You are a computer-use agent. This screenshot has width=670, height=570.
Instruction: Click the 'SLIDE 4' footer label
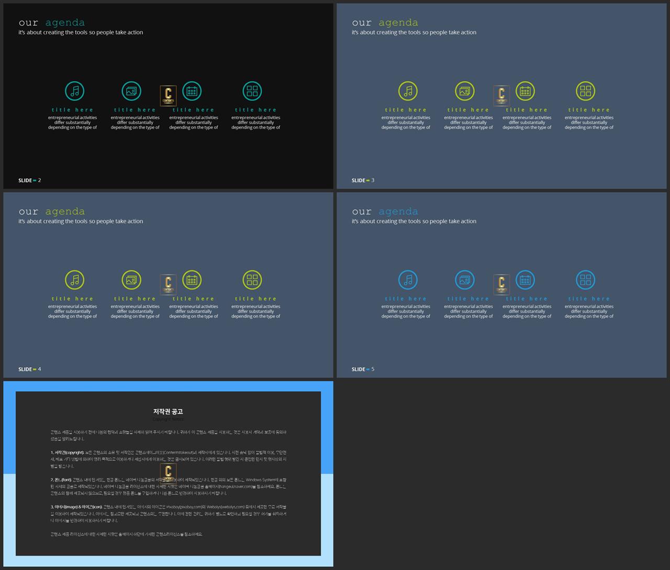pyautogui.click(x=30, y=370)
